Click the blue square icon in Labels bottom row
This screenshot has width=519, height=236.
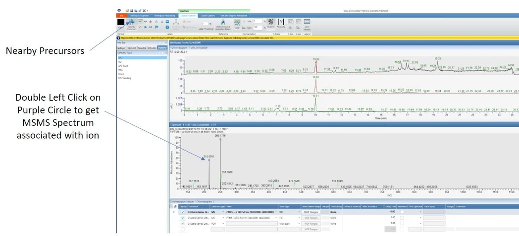pos(167,27)
